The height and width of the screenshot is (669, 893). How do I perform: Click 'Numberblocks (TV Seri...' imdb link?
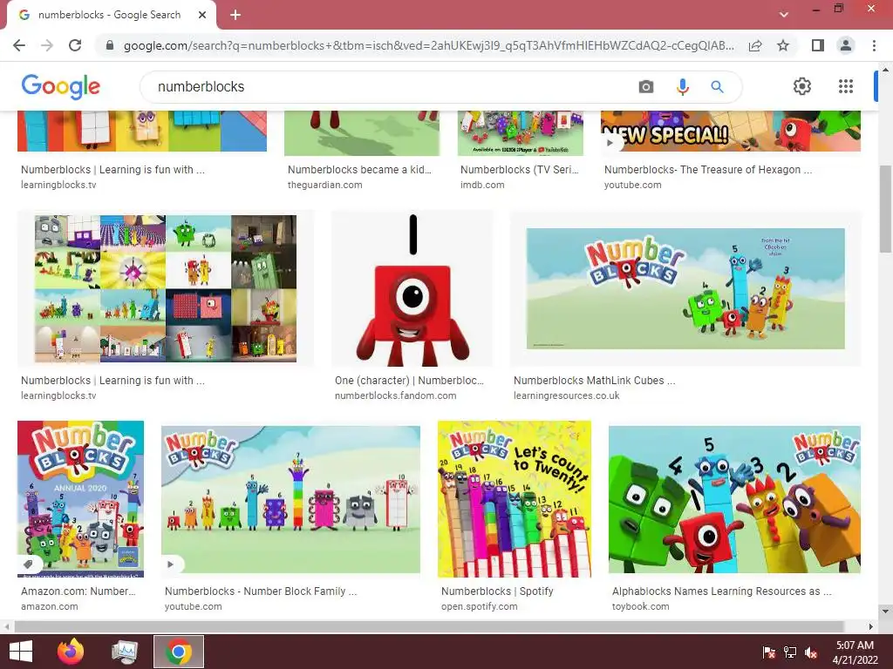(520, 170)
